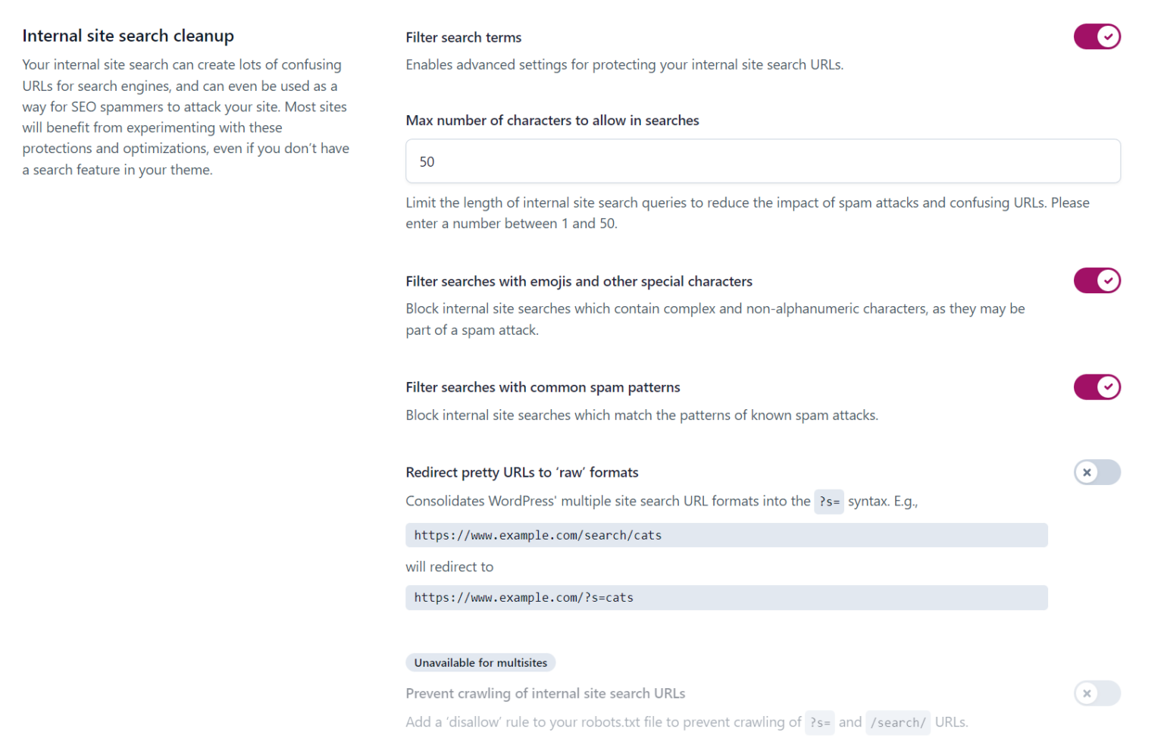Disable Filter searches with common spam patterns
This screenshot has width=1164, height=754.
1097,387
